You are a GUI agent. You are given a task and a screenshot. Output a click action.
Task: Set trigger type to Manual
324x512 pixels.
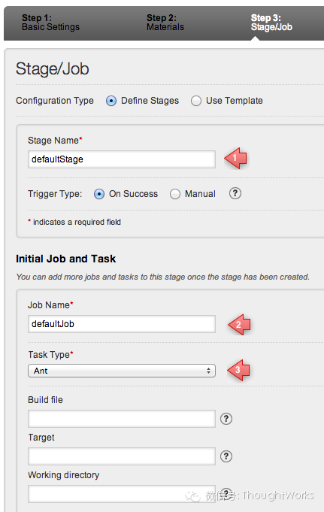[x=174, y=194]
